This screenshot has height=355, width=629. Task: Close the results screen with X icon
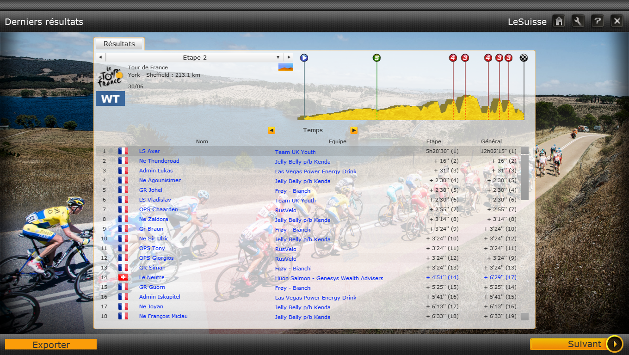click(617, 21)
